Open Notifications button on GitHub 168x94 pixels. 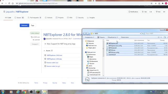point(133,12)
